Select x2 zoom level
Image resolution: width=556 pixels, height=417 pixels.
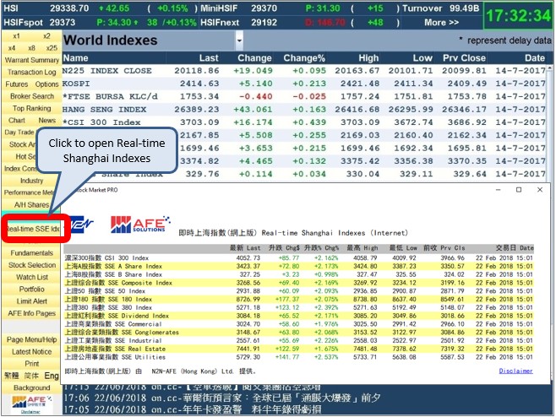pos(46,35)
